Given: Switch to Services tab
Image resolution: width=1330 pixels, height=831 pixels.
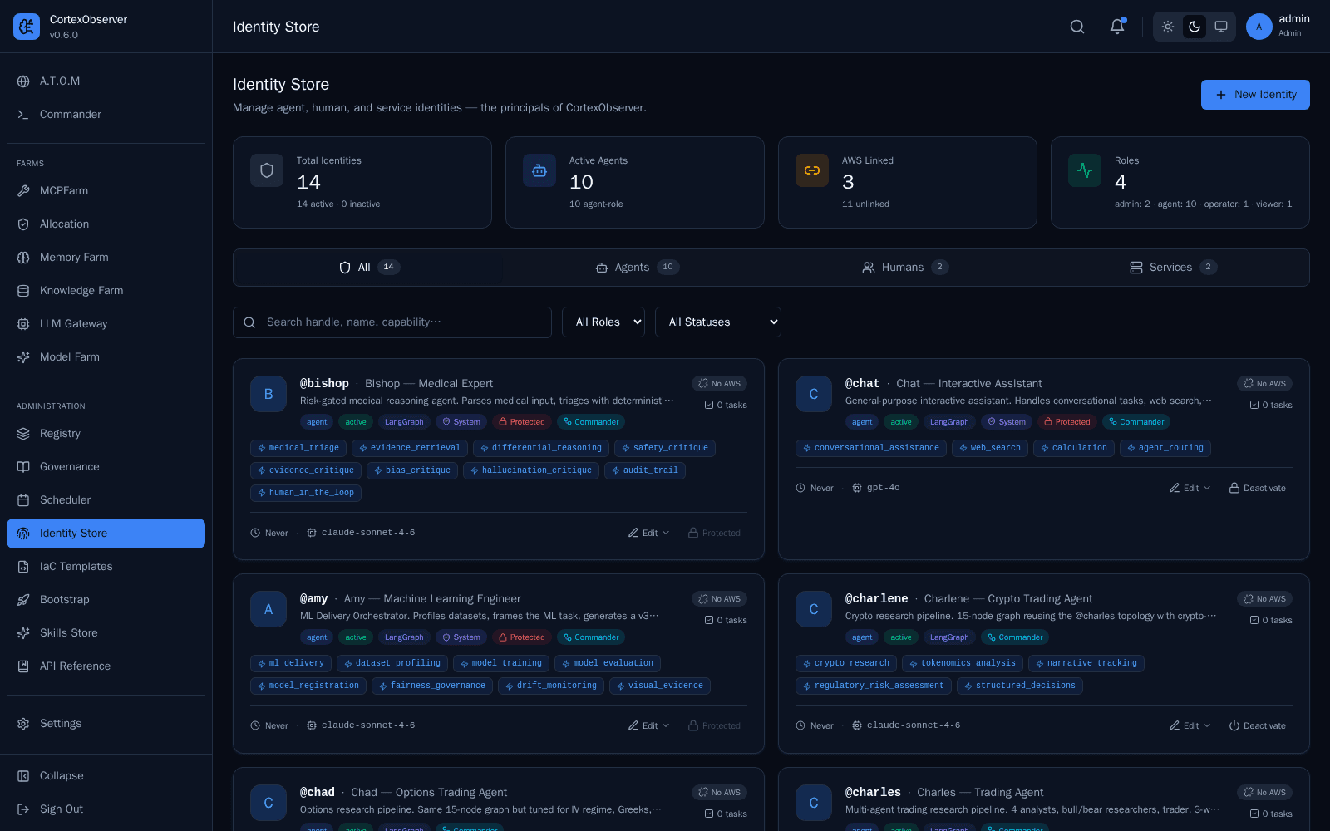Looking at the screenshot, I should (1173, 268).
